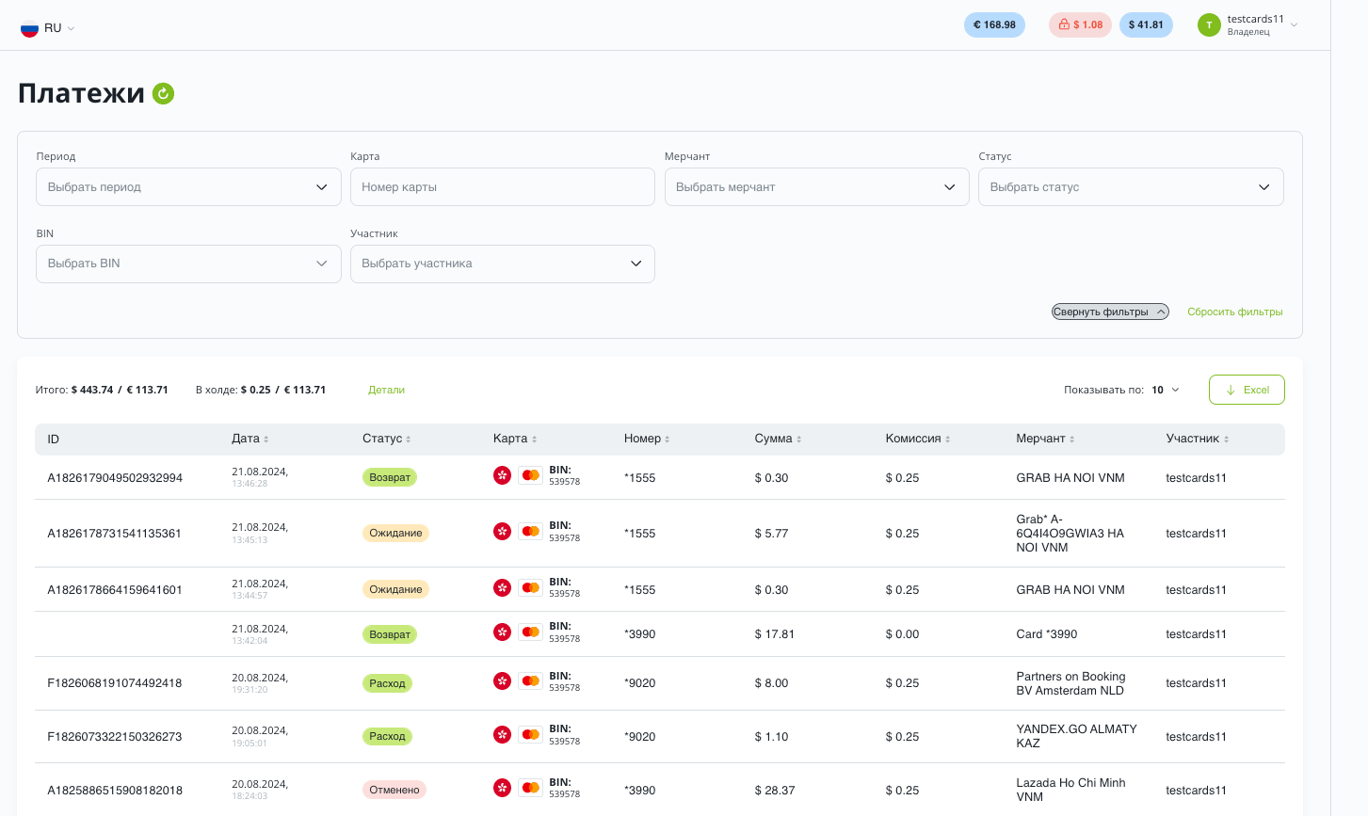Click the Hong Kong flag in the Lazada row

click(x=503, y=787)
